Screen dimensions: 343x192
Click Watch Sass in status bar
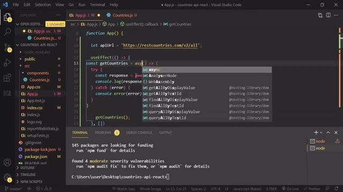[124, 189]
